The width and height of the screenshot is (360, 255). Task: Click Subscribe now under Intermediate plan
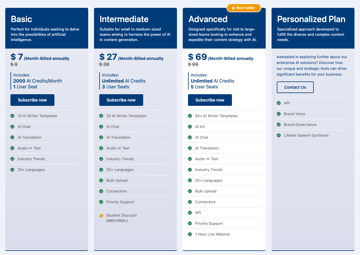[x=121, y=100]
